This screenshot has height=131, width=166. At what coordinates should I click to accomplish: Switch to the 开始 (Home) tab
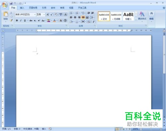click(x=13, y=8)
